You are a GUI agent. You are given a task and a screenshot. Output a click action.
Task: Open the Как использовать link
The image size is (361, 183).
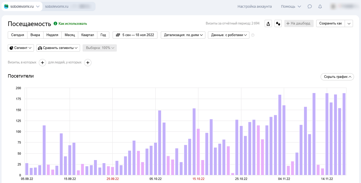[x=73, y=23]
